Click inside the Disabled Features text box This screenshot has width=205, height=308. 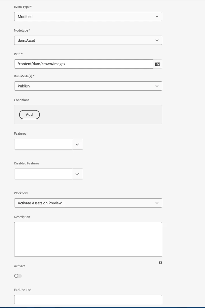pyautogui.click(x=43, y=174)
